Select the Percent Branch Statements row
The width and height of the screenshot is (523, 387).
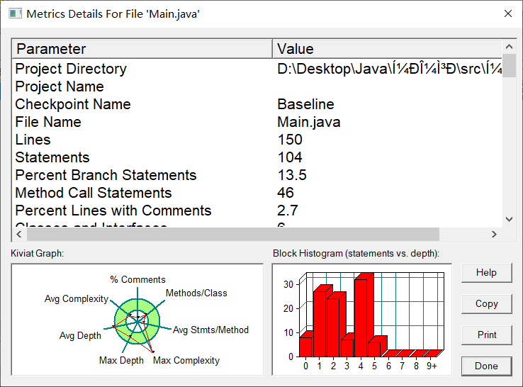[257, 175]
